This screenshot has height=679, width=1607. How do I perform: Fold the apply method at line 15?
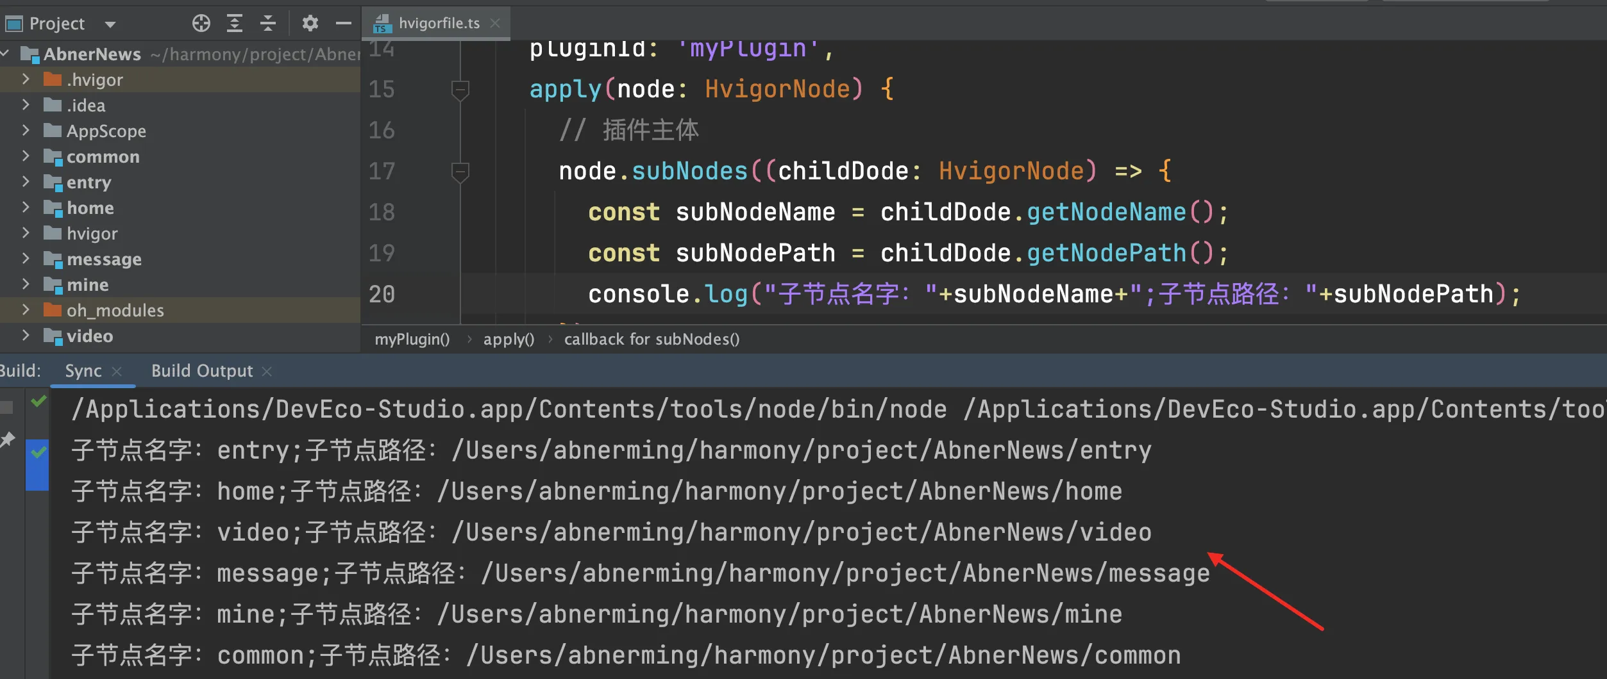coord(460,90)
